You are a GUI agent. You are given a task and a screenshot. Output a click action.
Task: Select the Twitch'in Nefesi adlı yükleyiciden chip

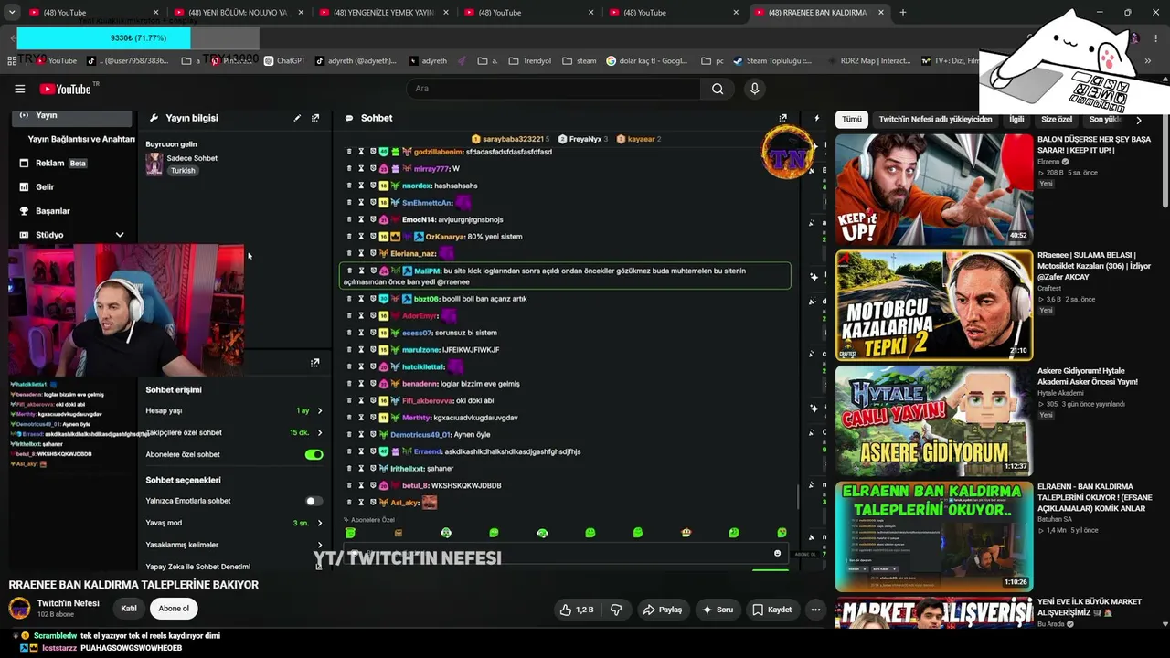(x=935, y=120)
